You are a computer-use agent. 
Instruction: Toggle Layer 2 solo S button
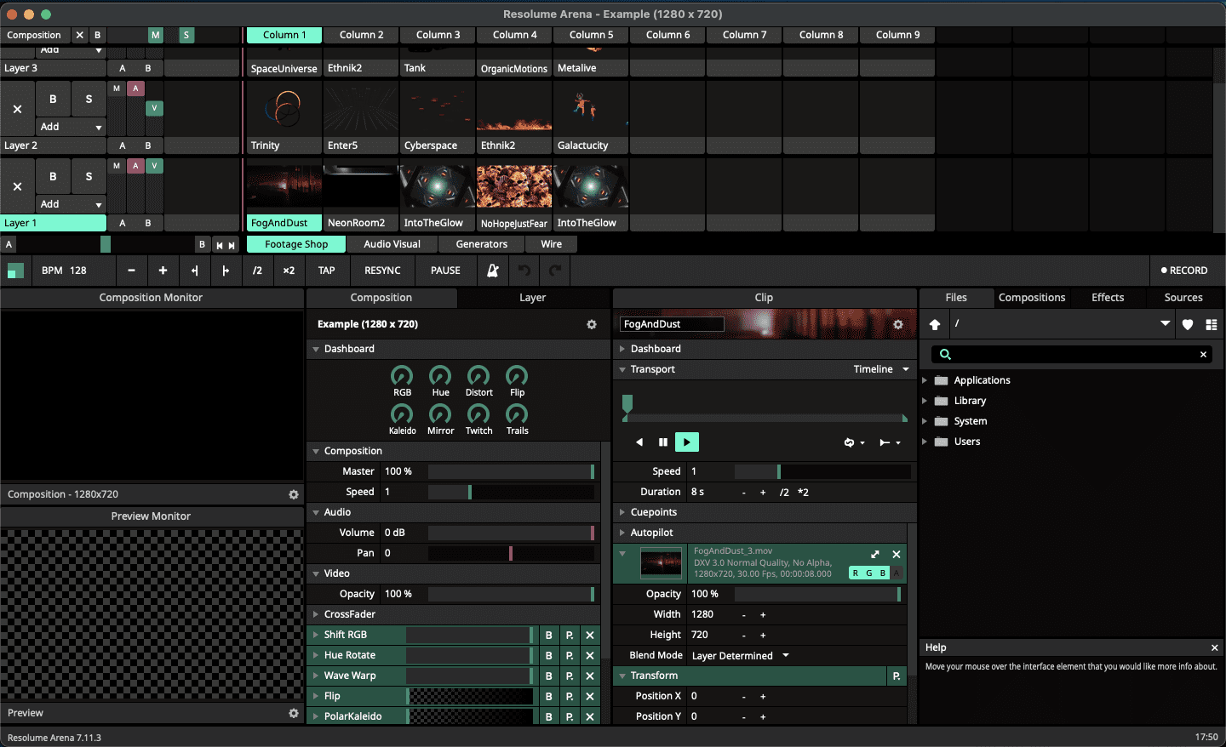coord(89,99)
